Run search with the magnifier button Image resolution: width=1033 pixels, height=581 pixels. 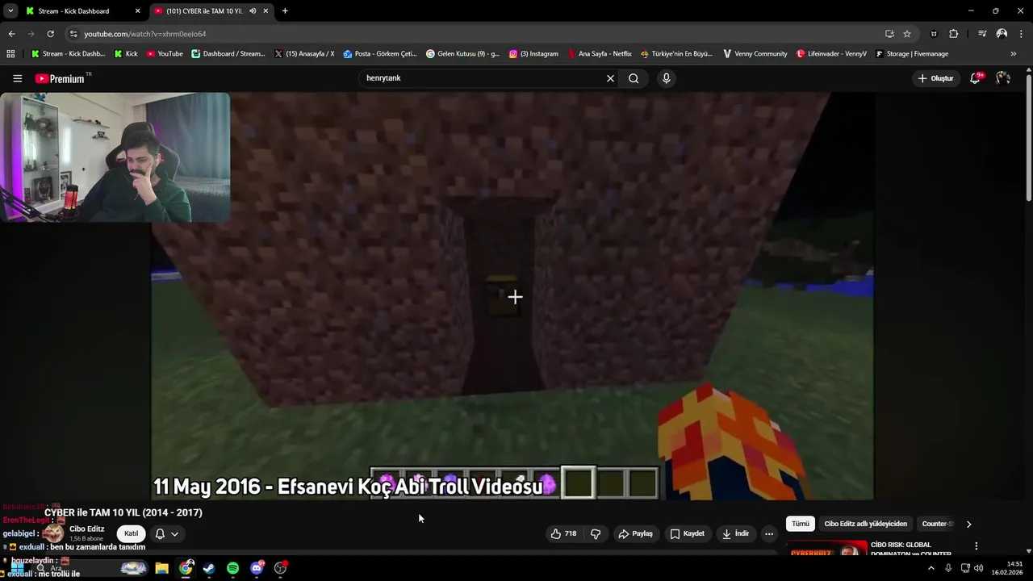point(634,78)
